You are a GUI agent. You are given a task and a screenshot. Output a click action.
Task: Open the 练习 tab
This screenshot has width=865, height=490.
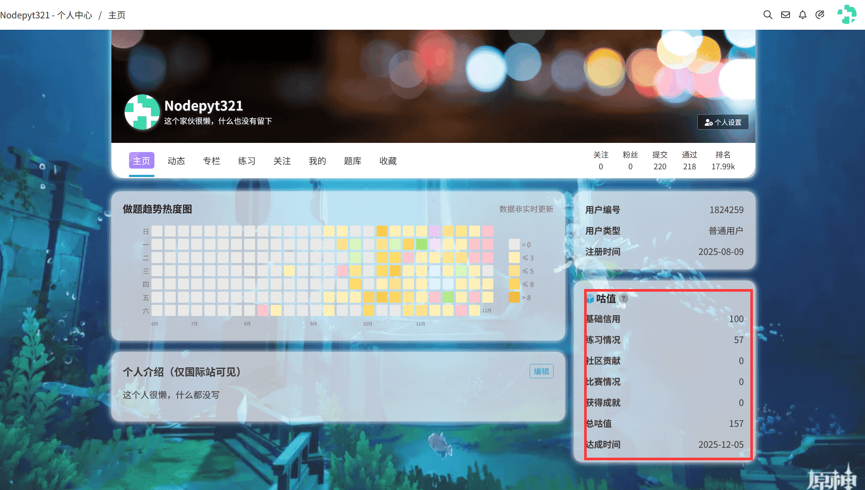(247, 161)
